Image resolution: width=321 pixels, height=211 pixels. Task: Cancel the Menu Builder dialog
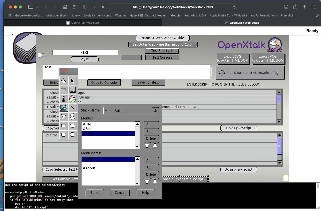point(120,193)
